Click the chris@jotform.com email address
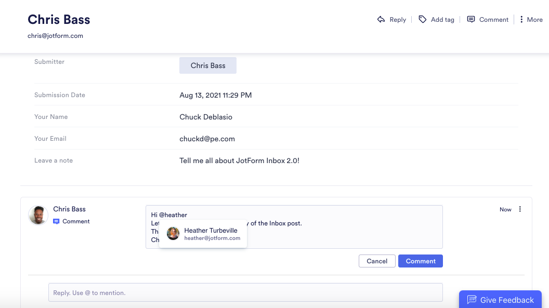 pyautogui.click(x=55, y=36)
